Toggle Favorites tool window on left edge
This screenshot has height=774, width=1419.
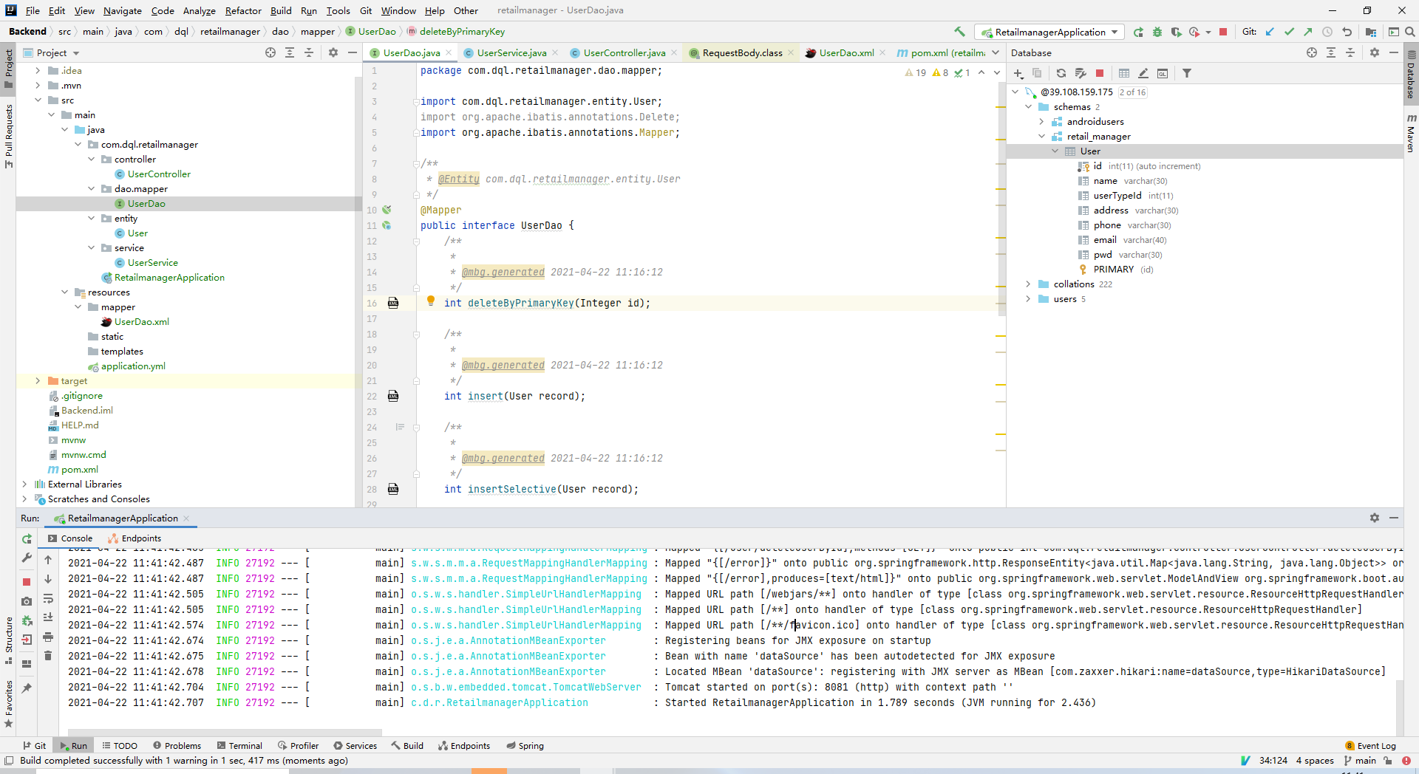tap(9, 703)
